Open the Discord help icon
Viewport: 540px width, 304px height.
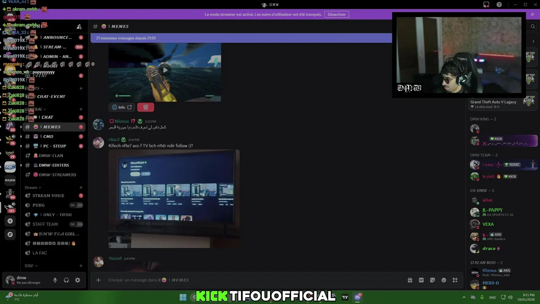pyautogui.click(x=499, y=5)
